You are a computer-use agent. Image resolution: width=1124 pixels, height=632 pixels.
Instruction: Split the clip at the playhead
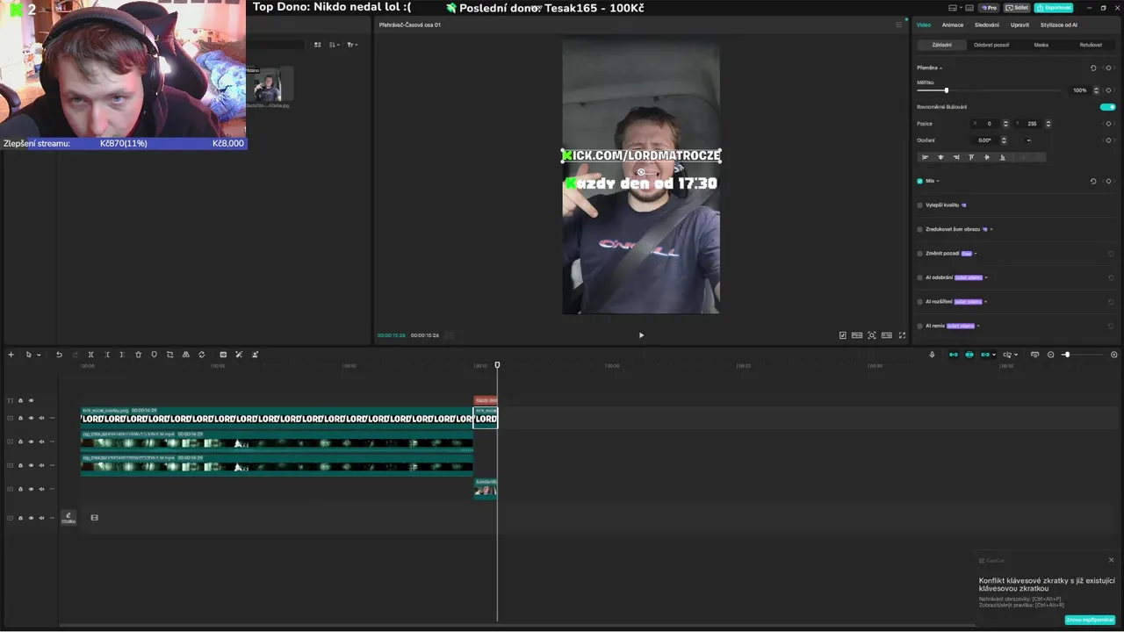90,355
